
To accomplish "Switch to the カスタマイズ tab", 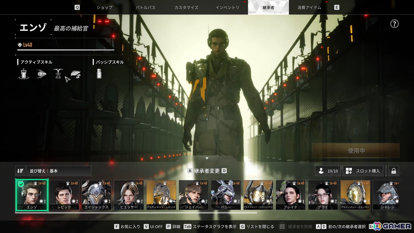I will [x=186, y=7].
